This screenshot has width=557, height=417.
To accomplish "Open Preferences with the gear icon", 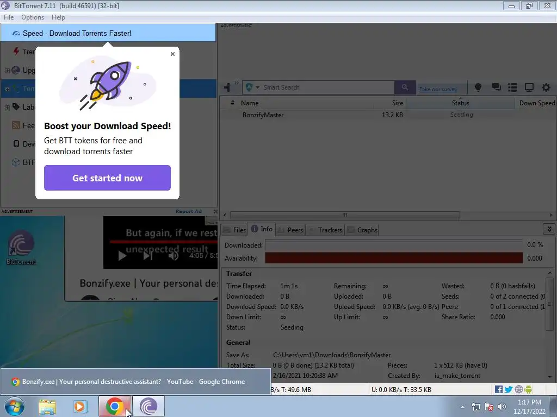I will 546,87.
